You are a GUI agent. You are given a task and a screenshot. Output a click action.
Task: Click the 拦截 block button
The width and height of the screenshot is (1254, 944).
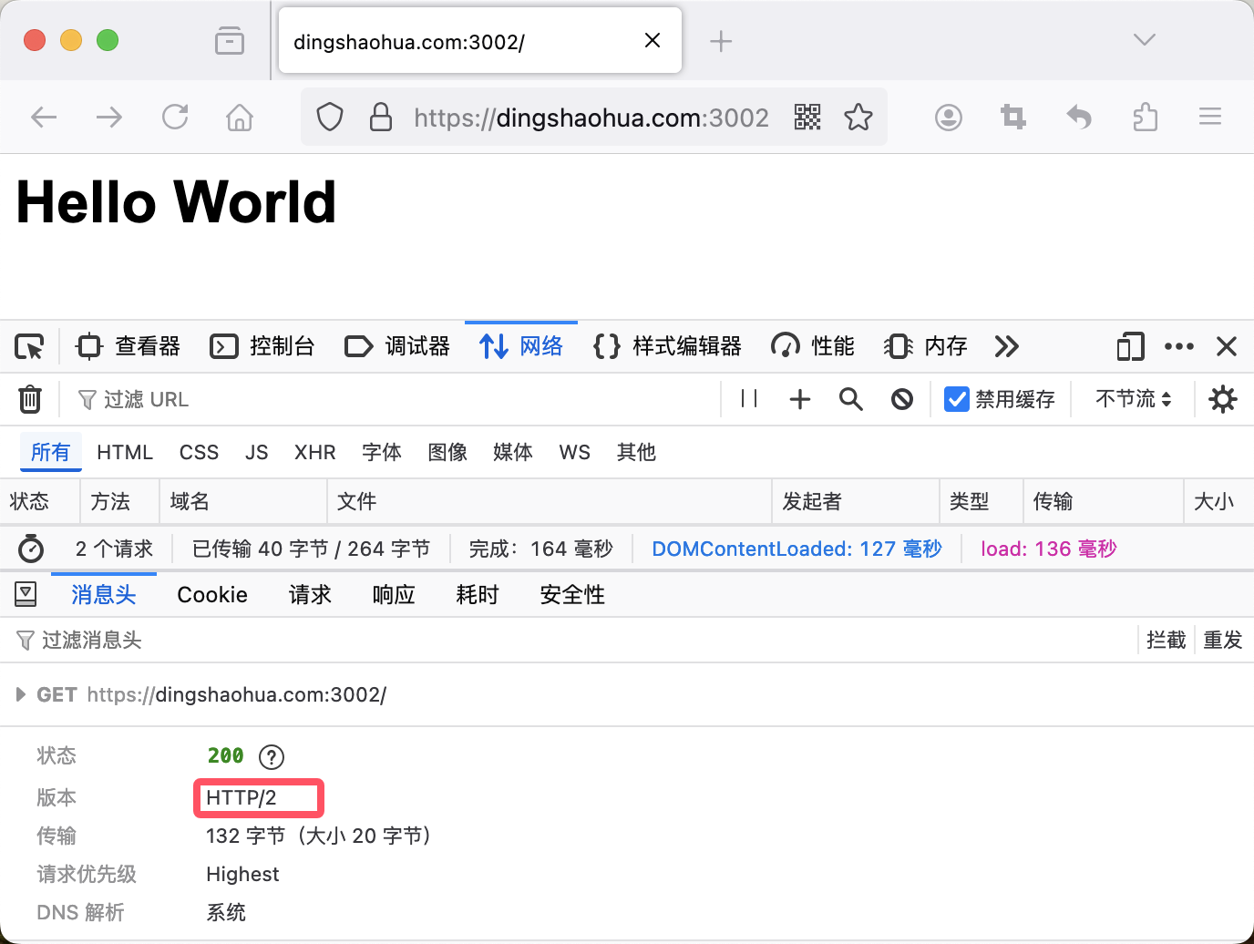[1166, 640]
